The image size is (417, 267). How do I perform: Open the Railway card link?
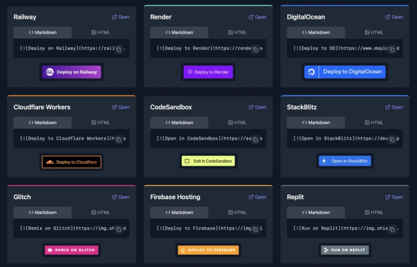coord(121,17)
